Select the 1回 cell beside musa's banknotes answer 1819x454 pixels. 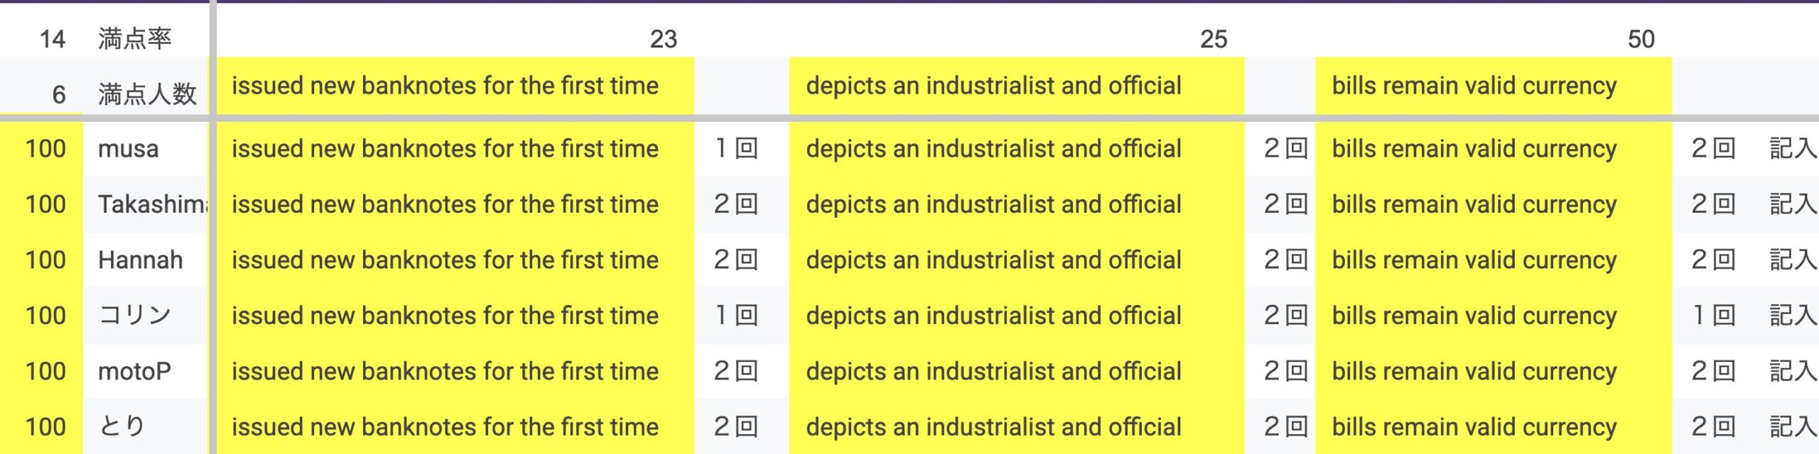pyautogui.click(x=737, y=149)
